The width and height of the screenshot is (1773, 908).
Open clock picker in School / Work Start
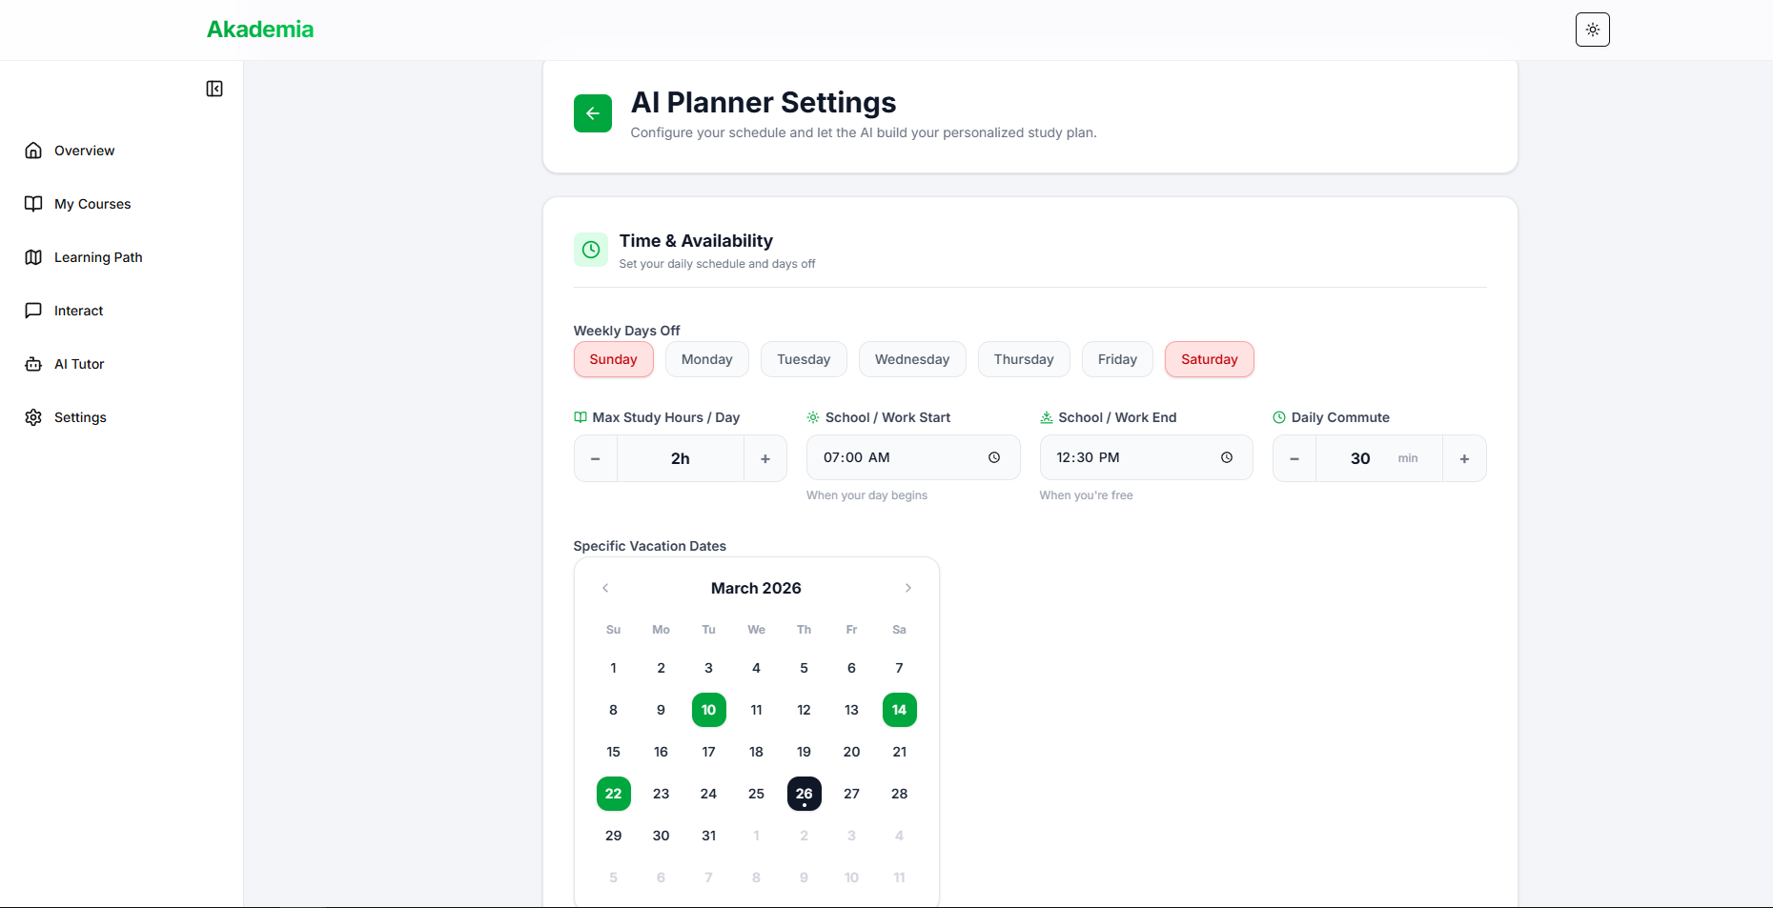(993, 458)
